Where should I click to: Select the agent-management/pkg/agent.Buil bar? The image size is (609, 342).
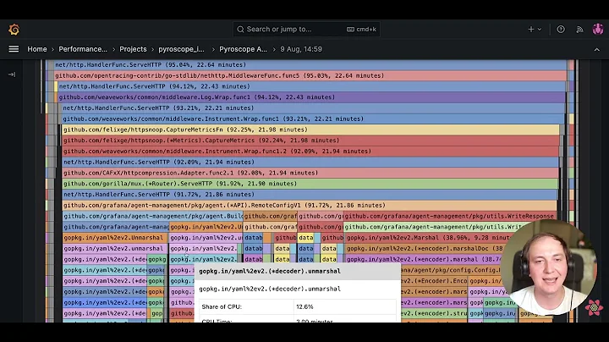[x=152, y=216]
